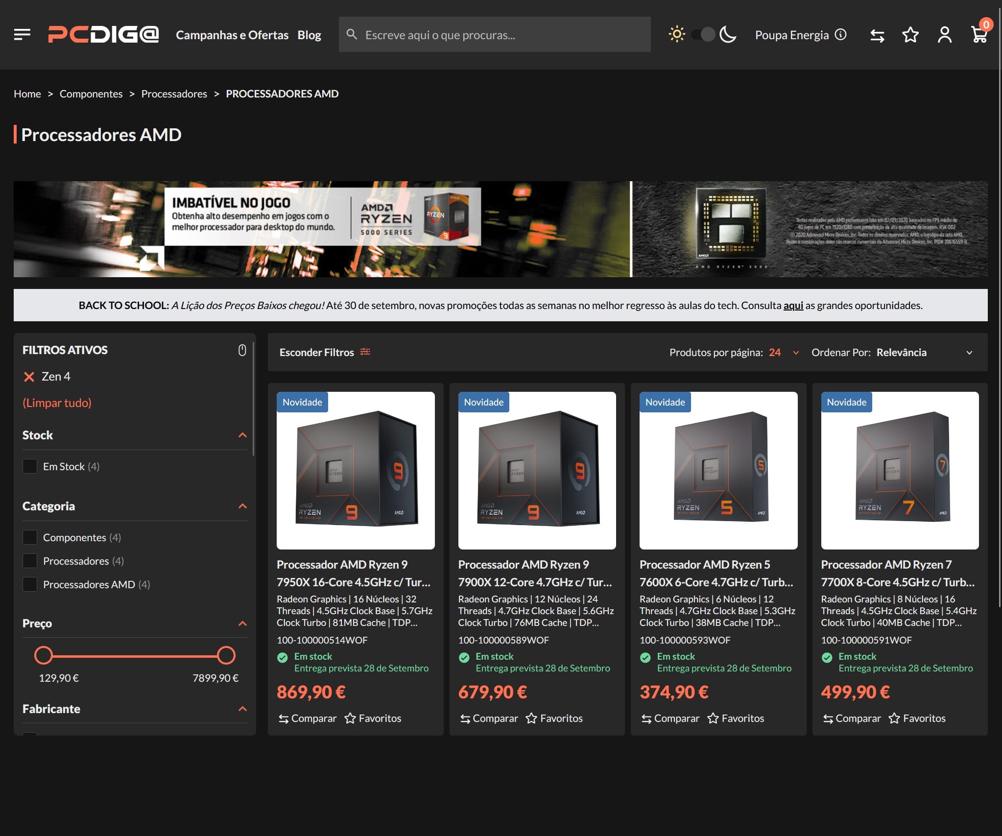
Task: Collapse the Categoria filter section
Action: coord(242,506)
